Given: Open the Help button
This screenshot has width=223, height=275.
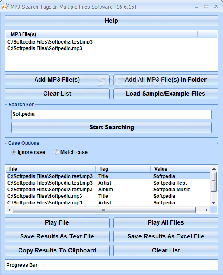Looking at the screenshot, I should coord(111,21).
